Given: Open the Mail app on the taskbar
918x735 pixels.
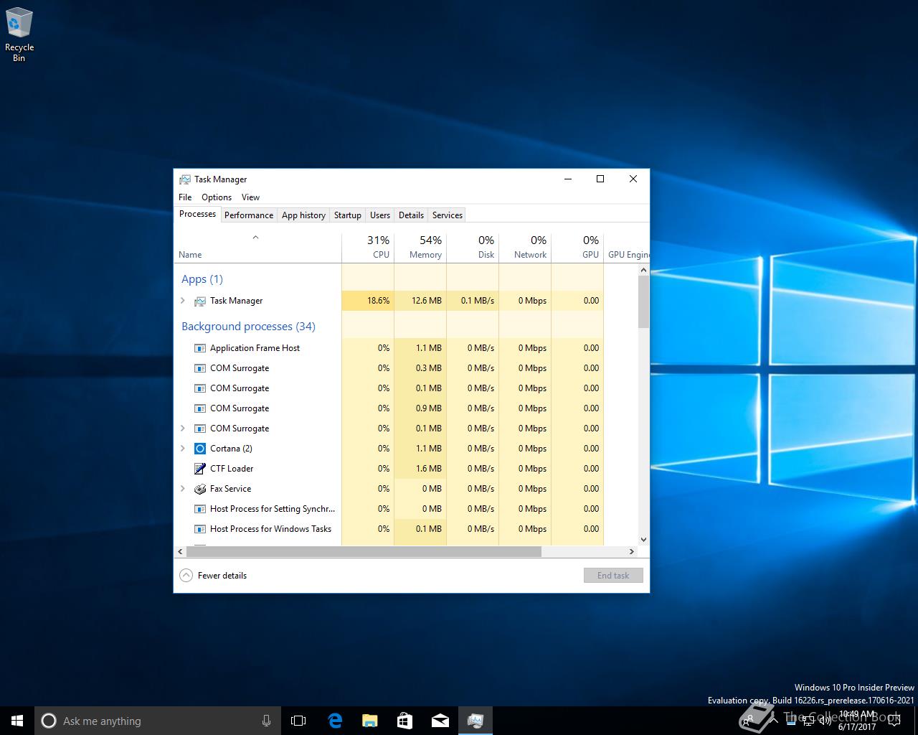Looking at the screenshot, I should point(440,721).
